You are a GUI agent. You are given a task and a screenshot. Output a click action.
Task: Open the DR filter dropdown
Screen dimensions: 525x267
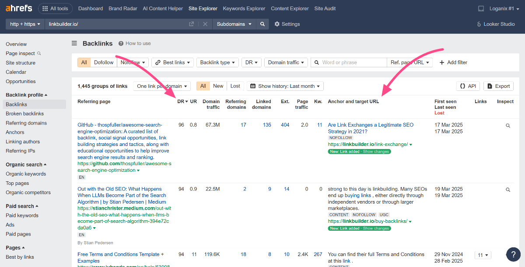pos(251,62)
